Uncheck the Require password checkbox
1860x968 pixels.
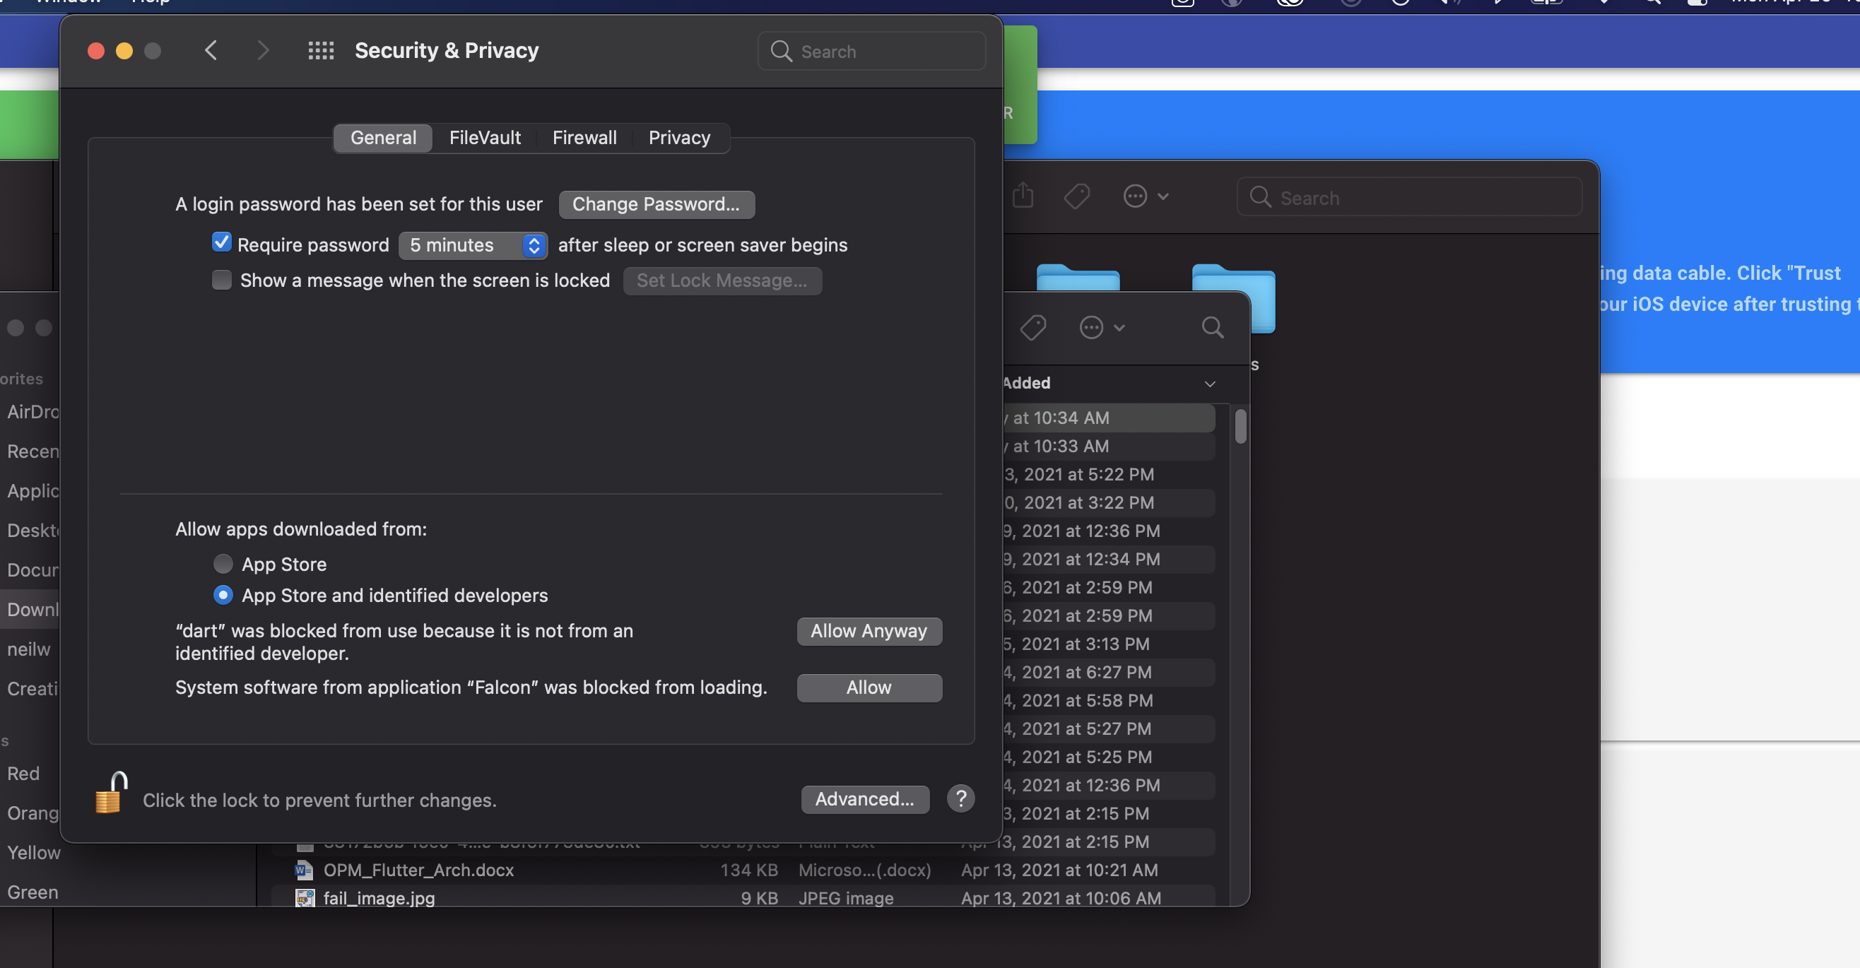pos(222,243)
